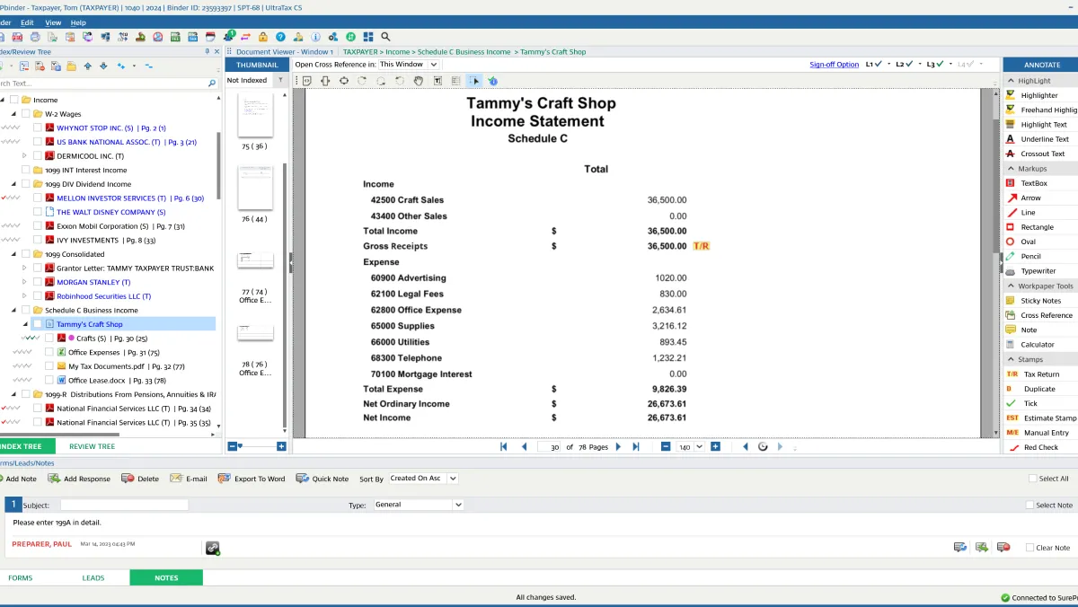The width and height of the screenshot is (1078, 607).
Task: Open the Cross Reference window dropdown
Action: 409,65
